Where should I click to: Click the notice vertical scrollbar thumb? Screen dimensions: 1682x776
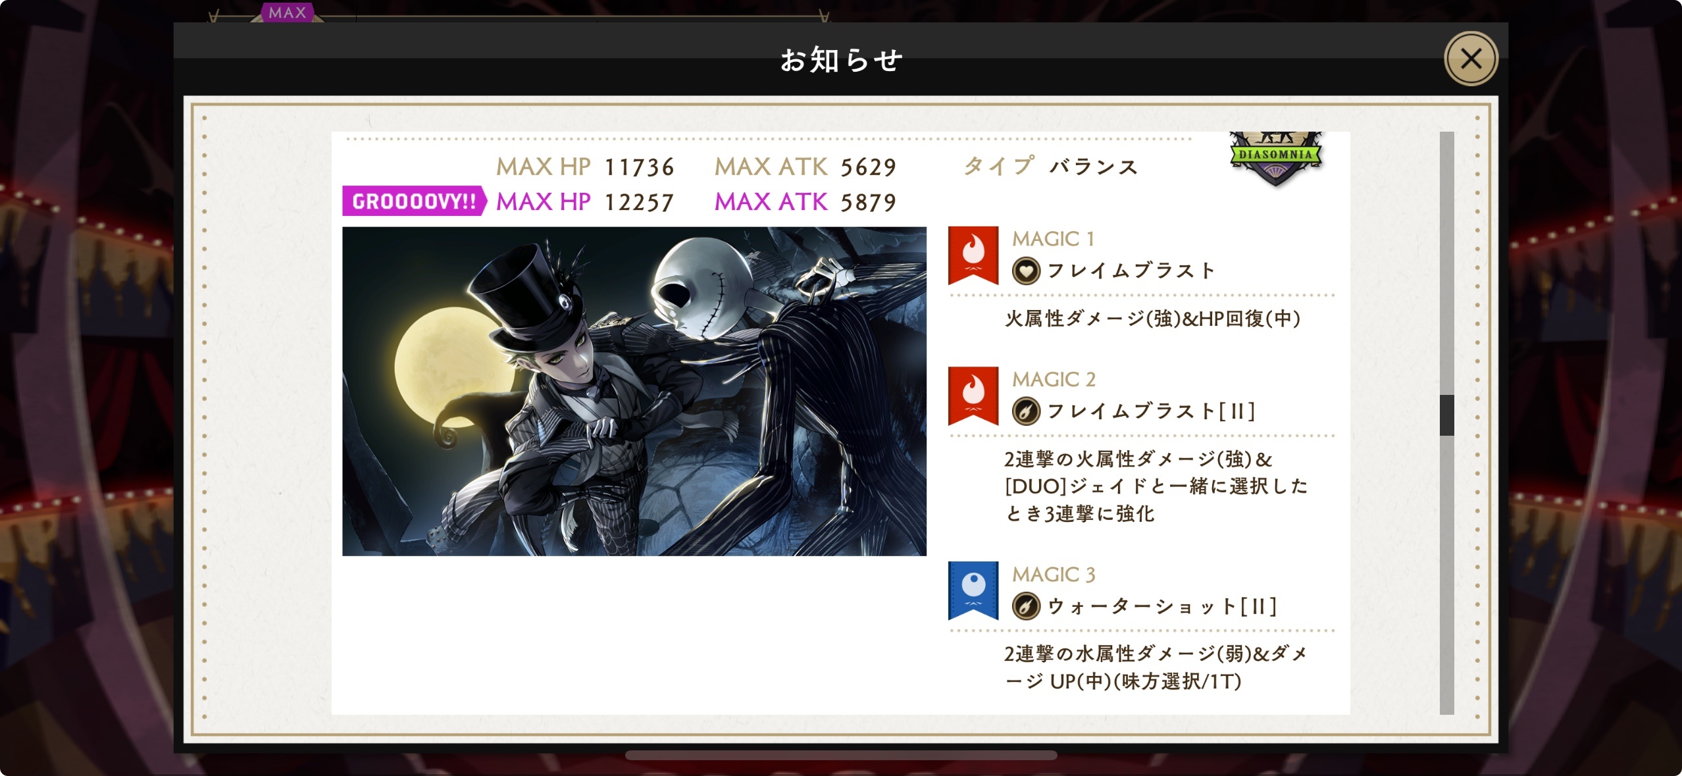tap(1446, 415)
